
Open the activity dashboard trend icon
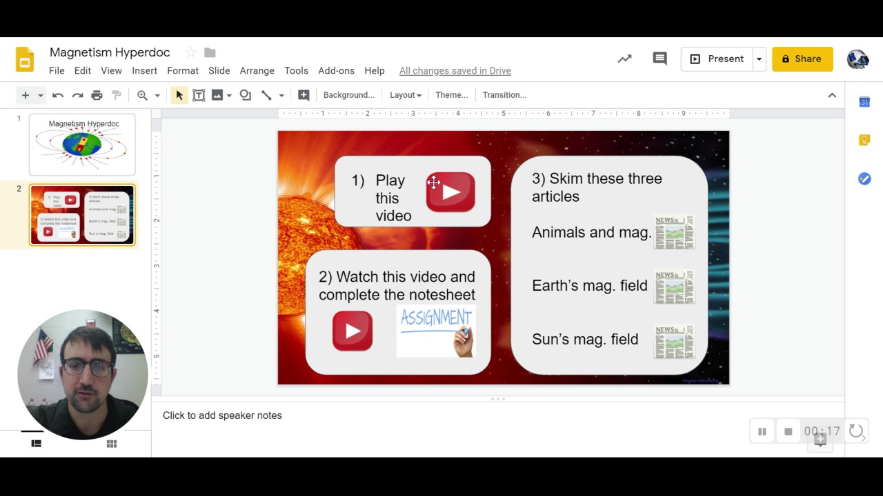(624, 59)
